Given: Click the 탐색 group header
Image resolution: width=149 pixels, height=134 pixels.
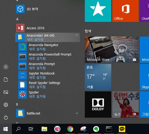Looking at the screenshot, I should coord(88,31).
